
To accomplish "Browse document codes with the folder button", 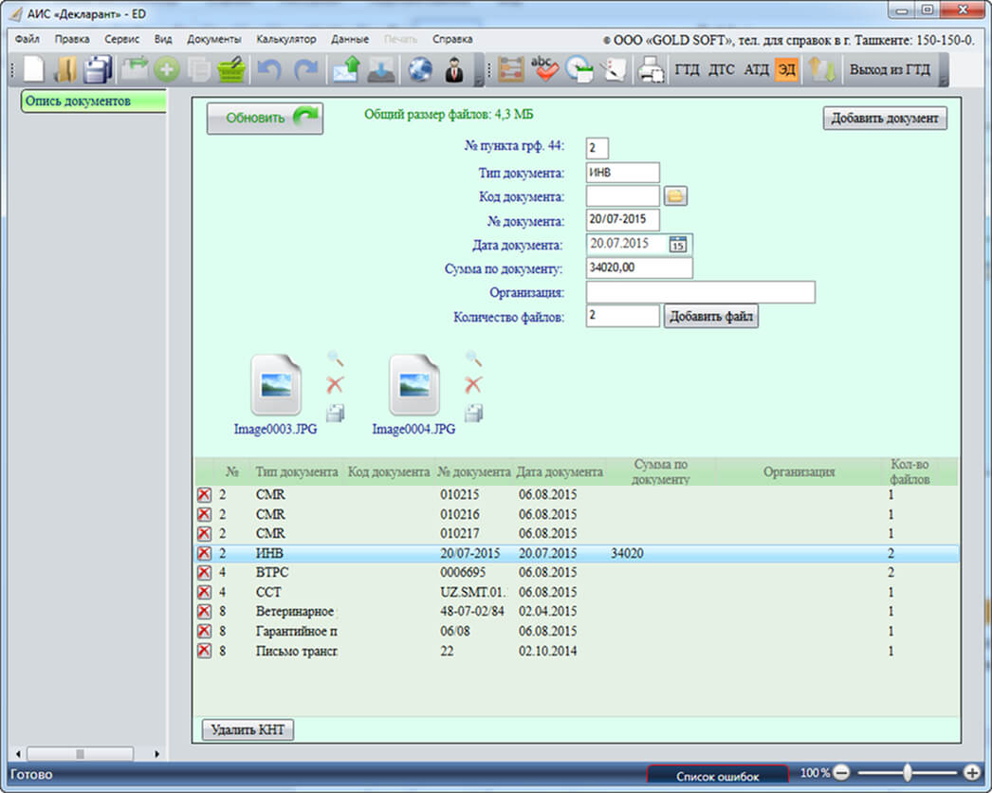I will pyautogui.click(x=675, y=196).
